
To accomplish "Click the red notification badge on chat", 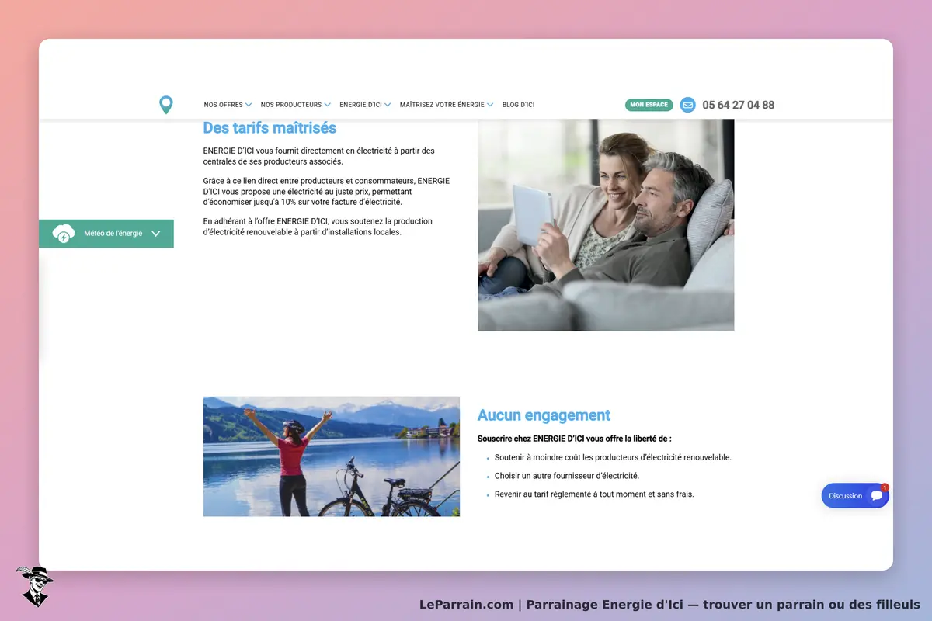I will tap(885, 487).
